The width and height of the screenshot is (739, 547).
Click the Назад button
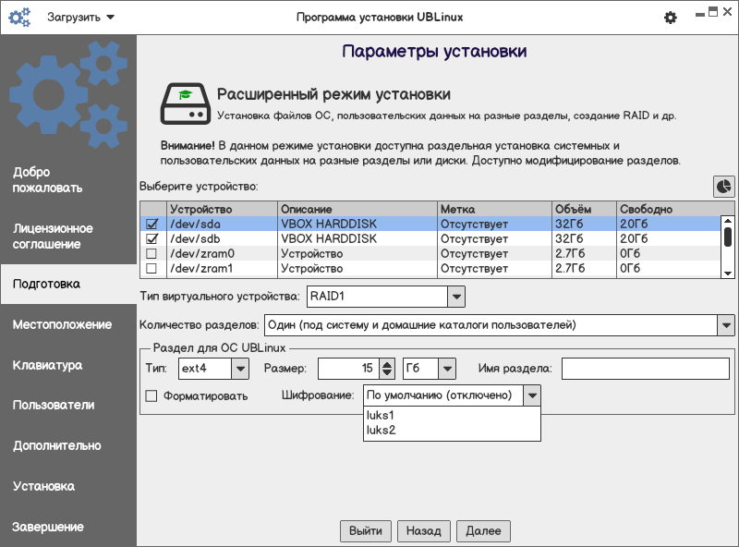[x=424, y=531]
